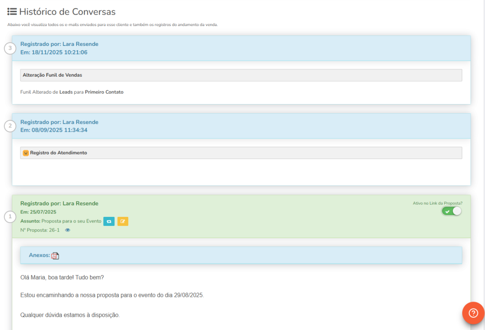The width and height of the screenshot is (485, 330).
Task: Select timeline marker number 2
Action: 10,126
